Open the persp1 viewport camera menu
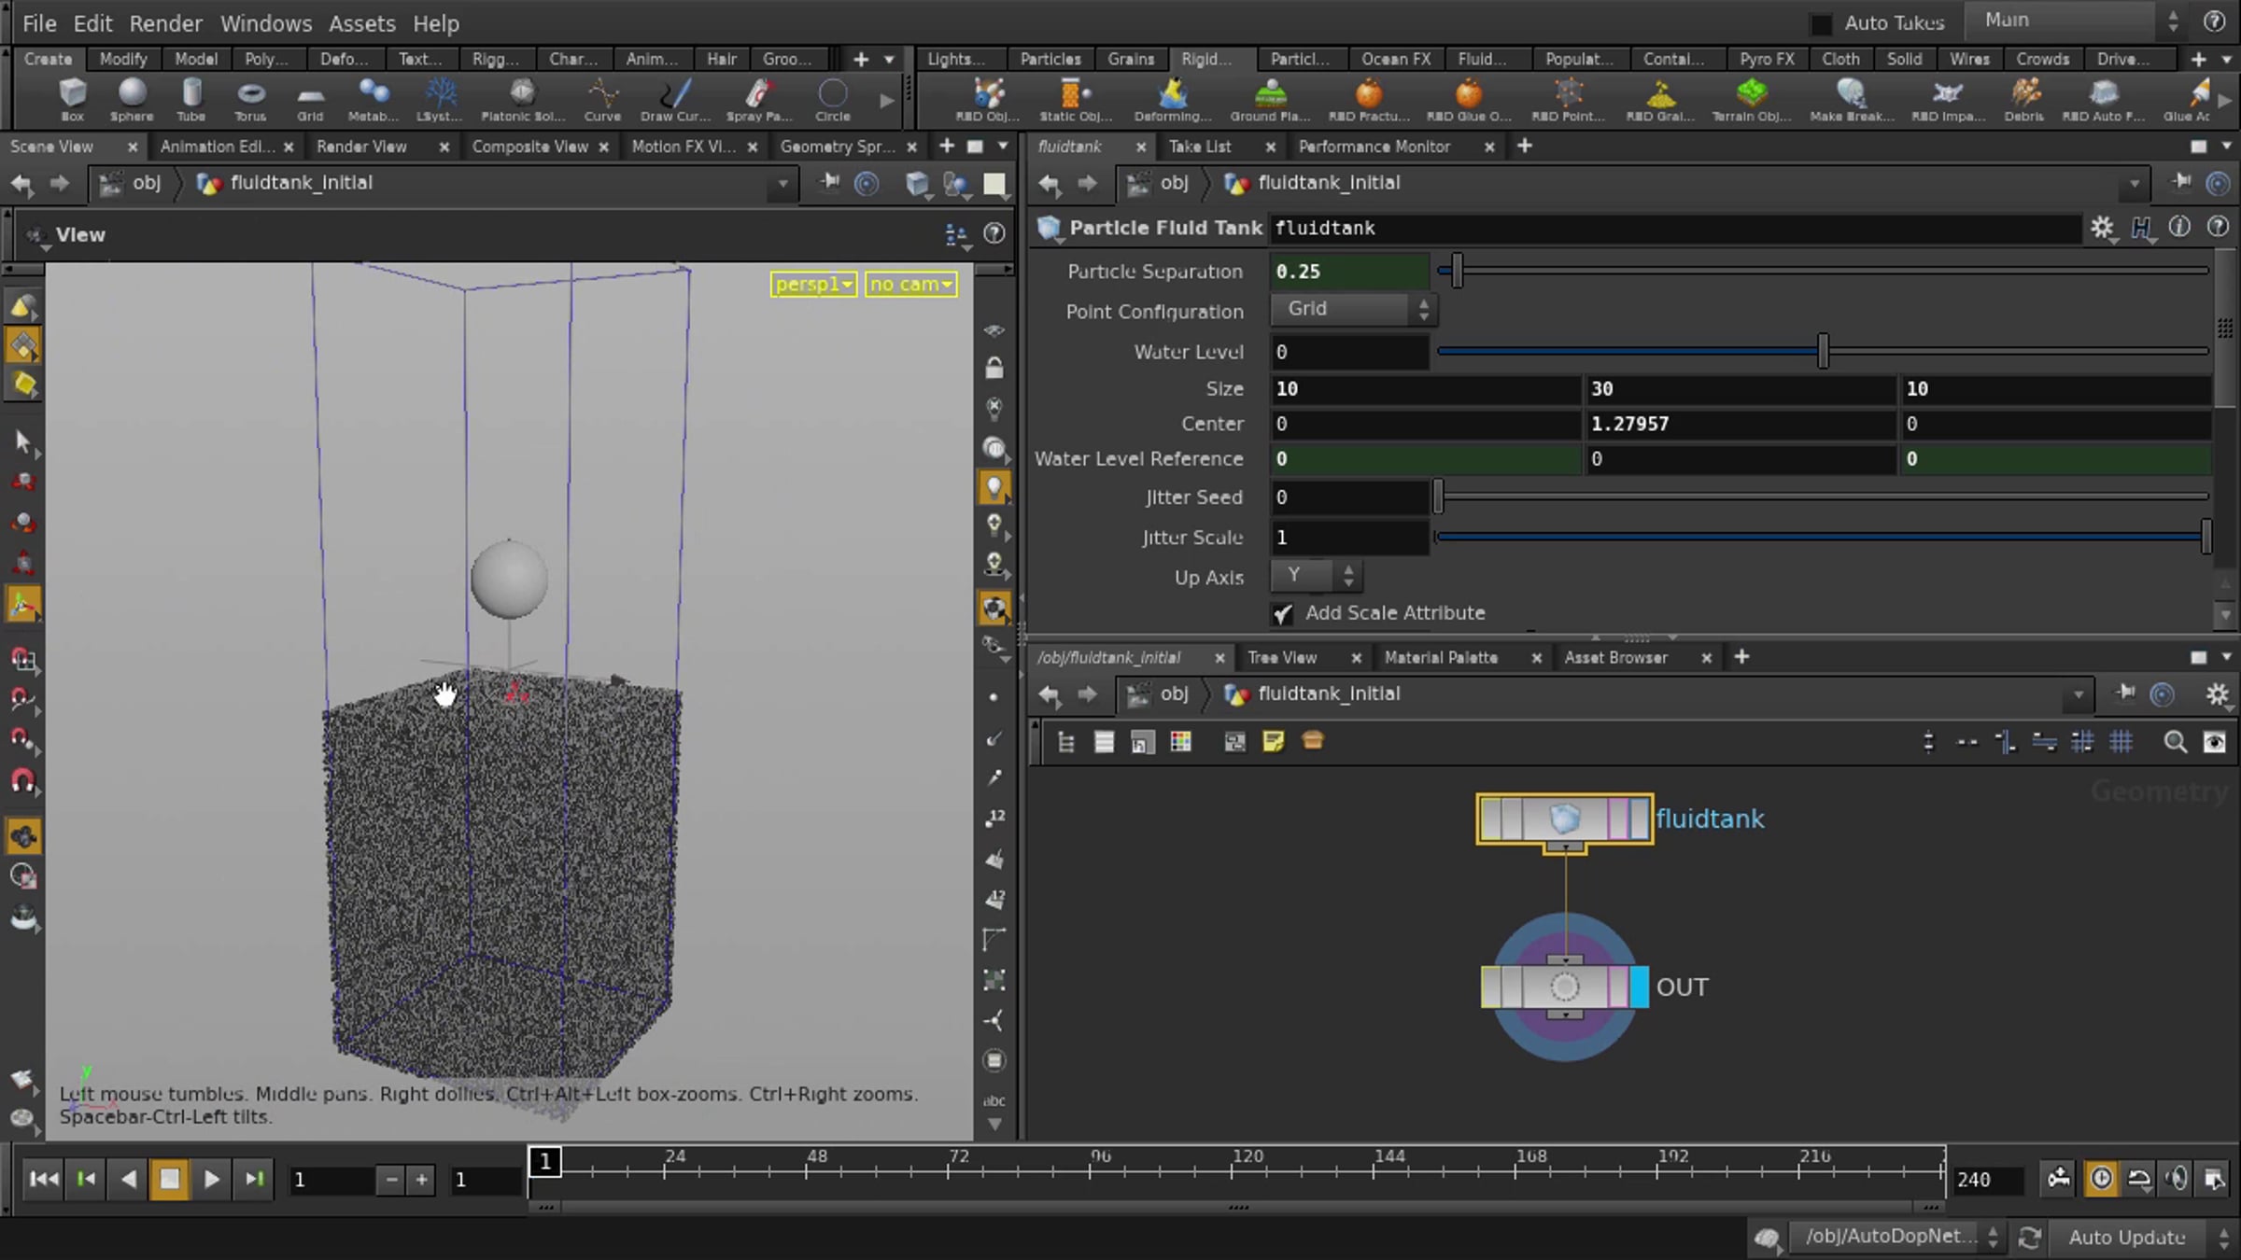 click(811, 284)
